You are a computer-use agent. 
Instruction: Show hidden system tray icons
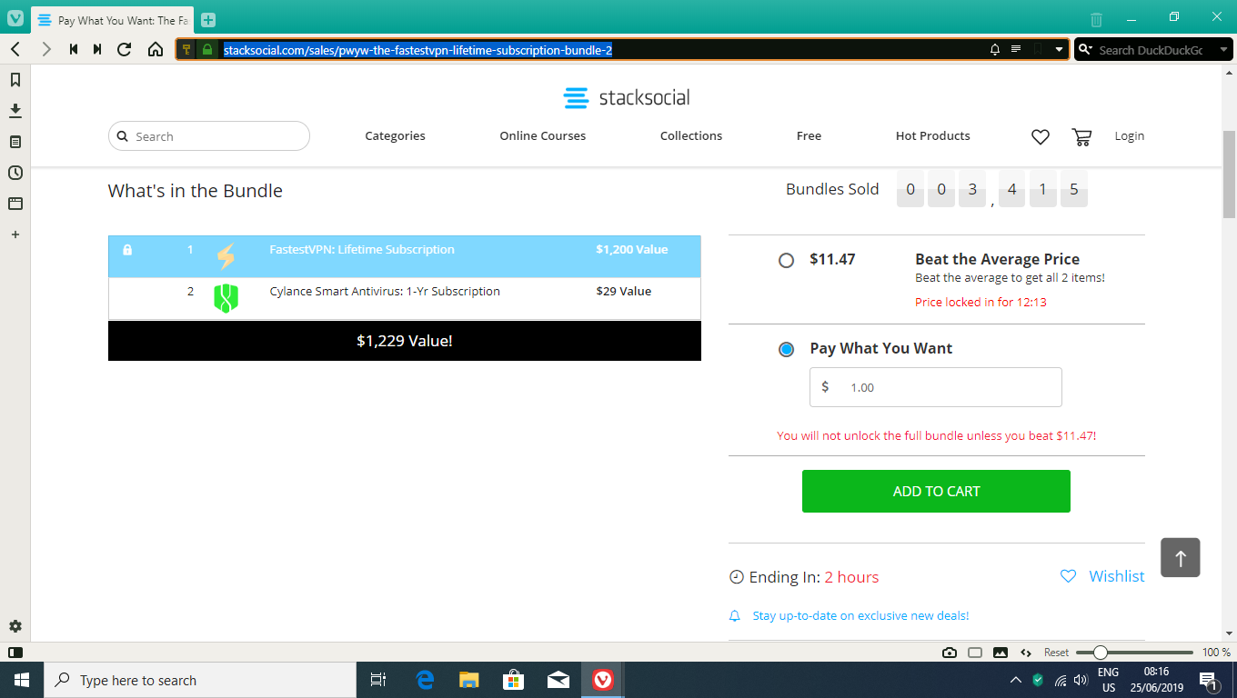pyautogui.click(x=1015, y=680)
